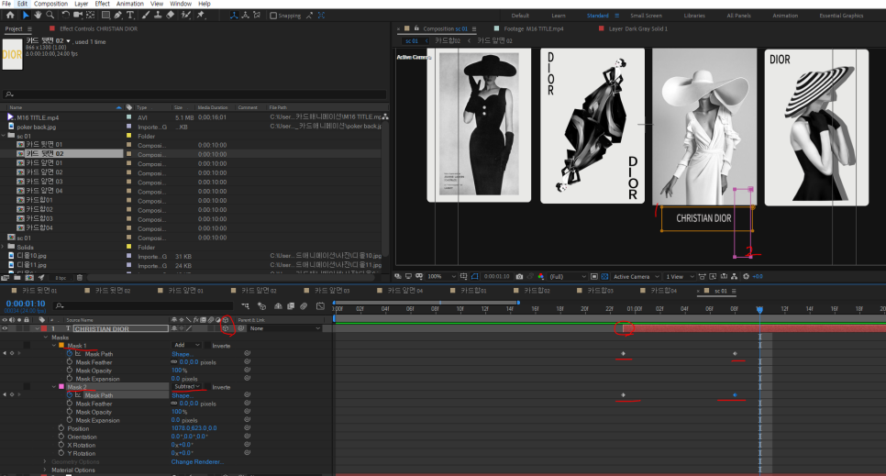Click the current time display 0:00:01:10
The image size is (886, 476).
point(26,304)
